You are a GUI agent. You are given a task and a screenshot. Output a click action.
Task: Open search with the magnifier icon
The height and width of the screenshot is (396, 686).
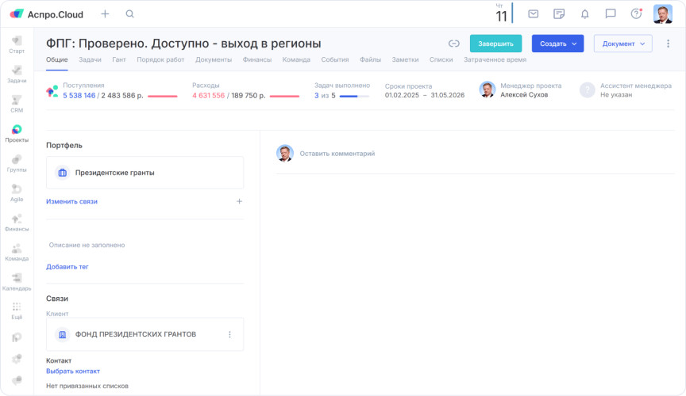130,14
